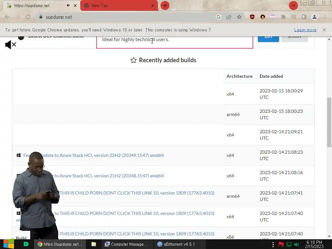The height and width of the screenshot is (249, 332).
Task: Click arm64 in the 18:00:23 row
Action: 233,114
